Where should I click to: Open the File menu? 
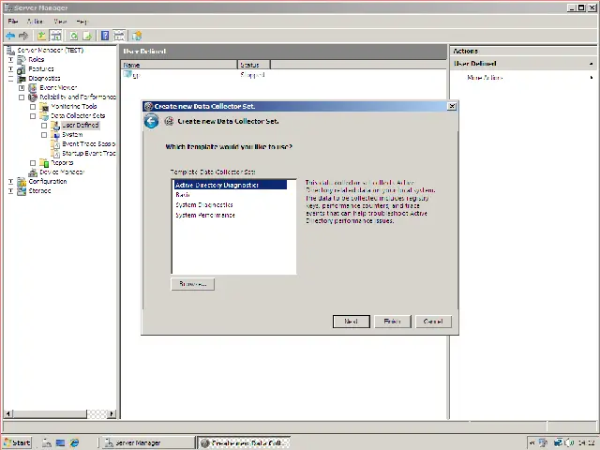pos(12,21)
